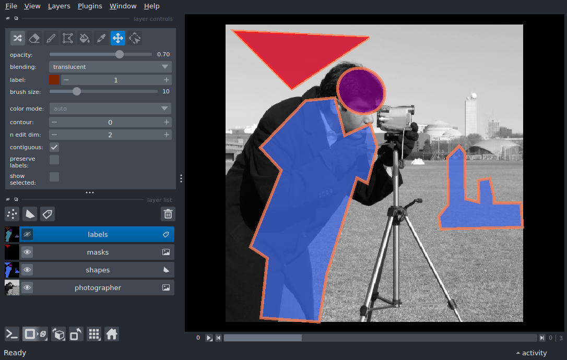Open the napari console
567x360 pixels.
click(x=12, y=334)
